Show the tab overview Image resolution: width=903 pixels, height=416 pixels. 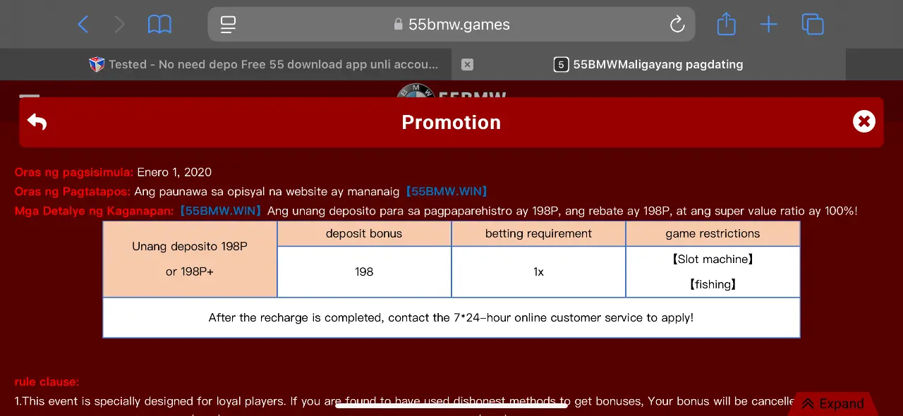tap(813, 25)
